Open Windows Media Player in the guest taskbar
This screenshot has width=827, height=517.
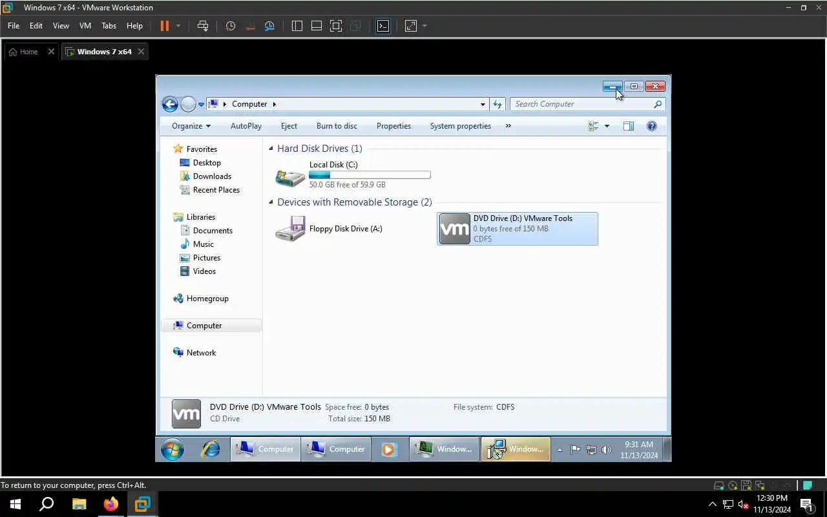[x=388, y=449]
